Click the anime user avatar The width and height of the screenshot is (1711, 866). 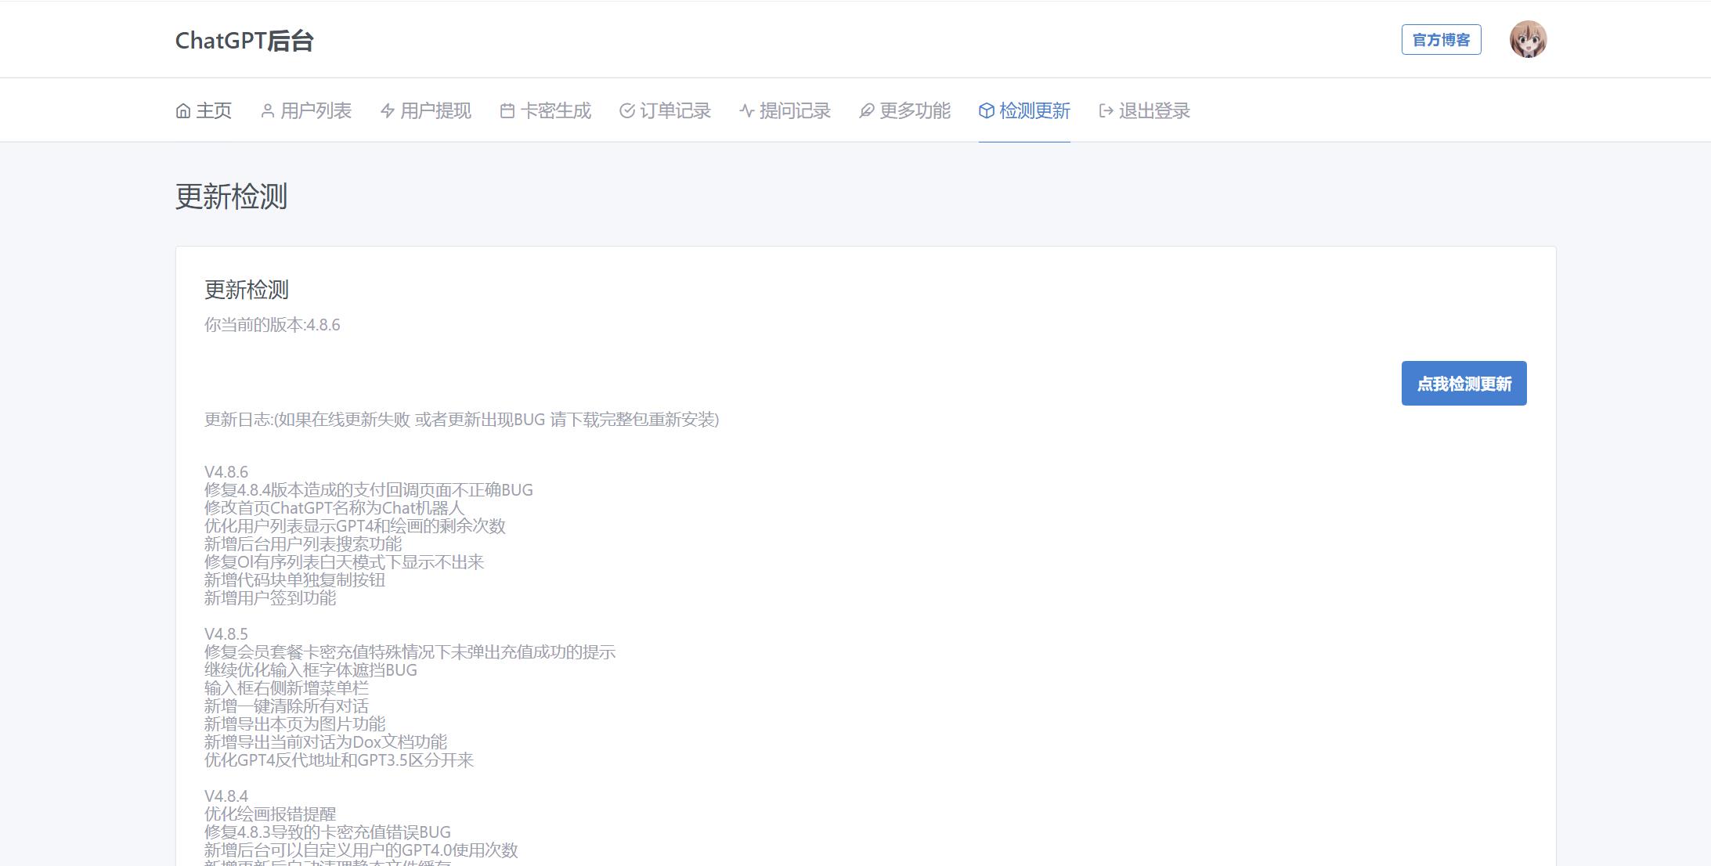click(1528, 40)
